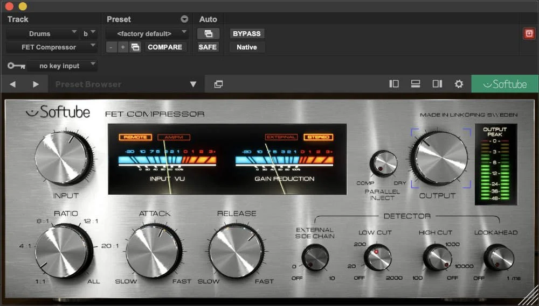Click the LOW CUT detector knob

pyautogui.click(x=377, y=257)
